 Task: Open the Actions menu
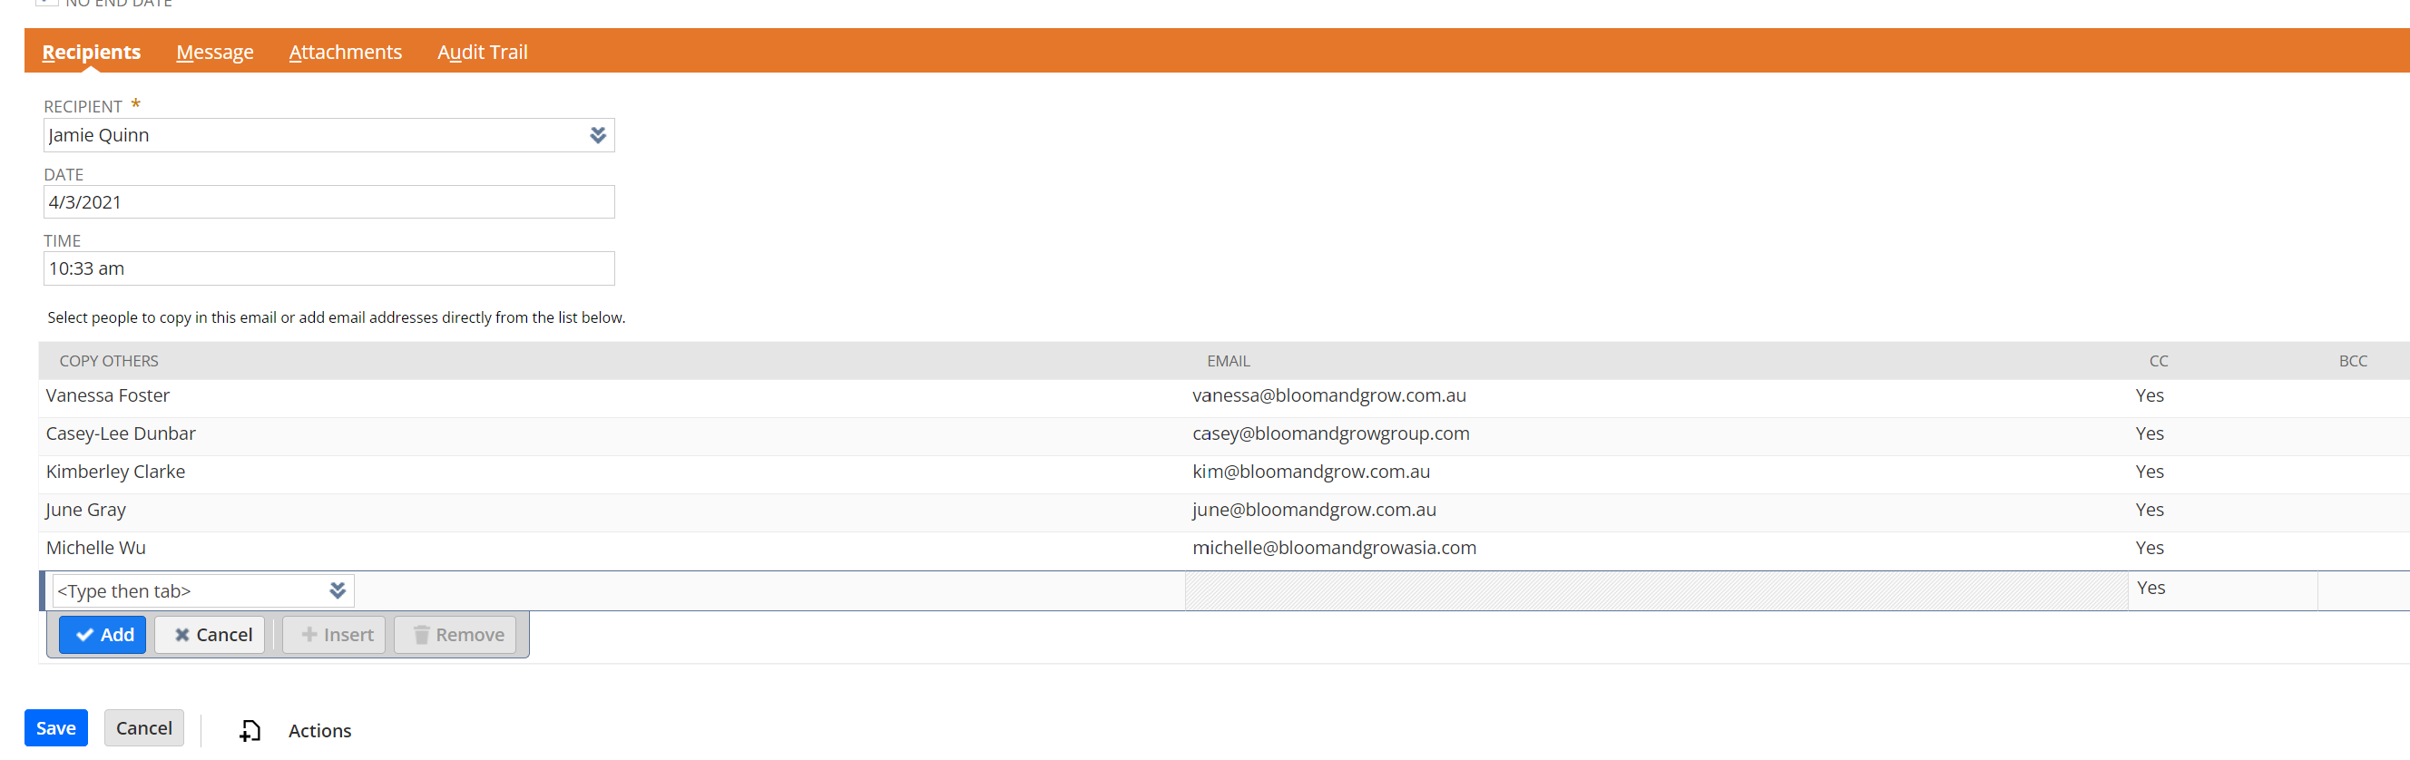tap(319, 731)
